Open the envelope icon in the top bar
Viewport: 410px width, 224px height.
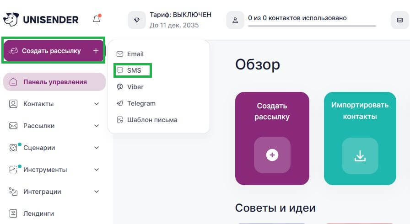[400, 20]
